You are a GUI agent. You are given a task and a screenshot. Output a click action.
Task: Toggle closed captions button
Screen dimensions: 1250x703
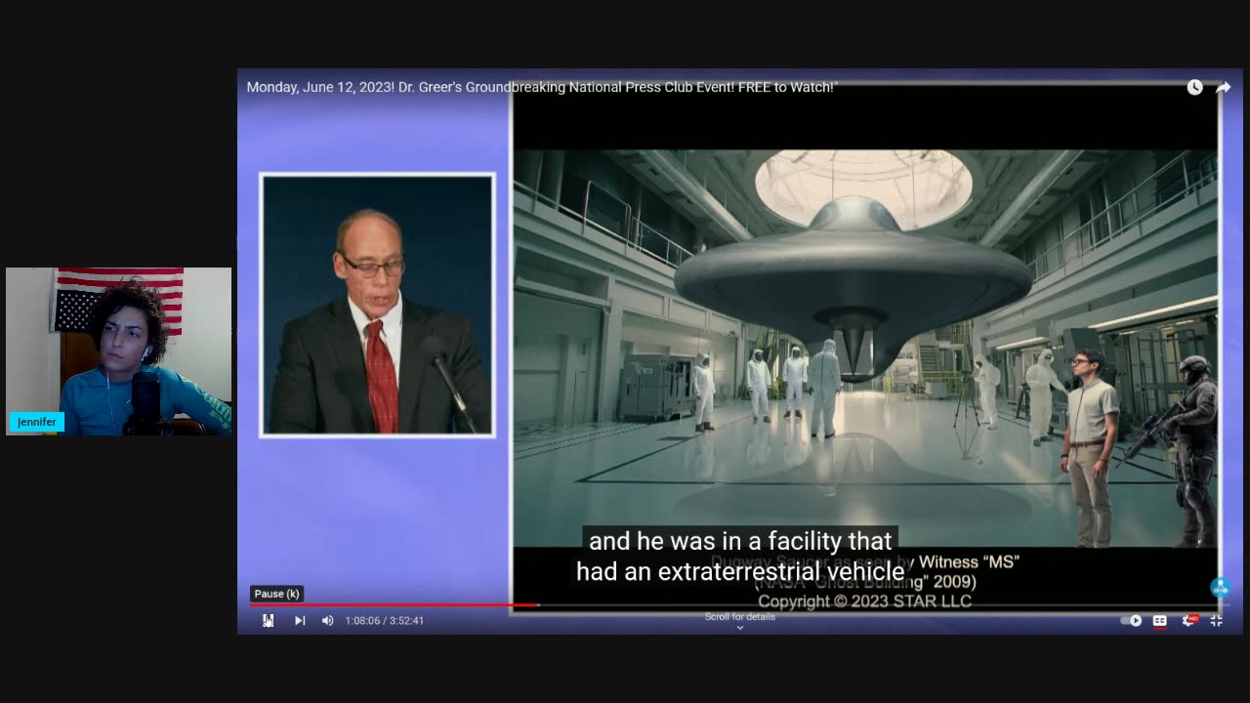click(1159, 620)
